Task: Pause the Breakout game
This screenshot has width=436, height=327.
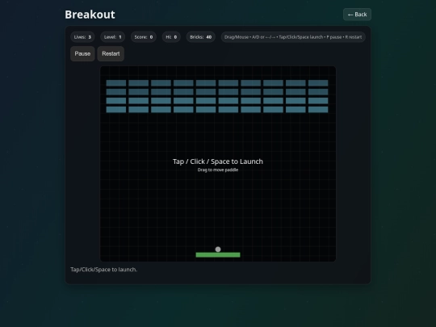Action: click(x=82, y=53)
